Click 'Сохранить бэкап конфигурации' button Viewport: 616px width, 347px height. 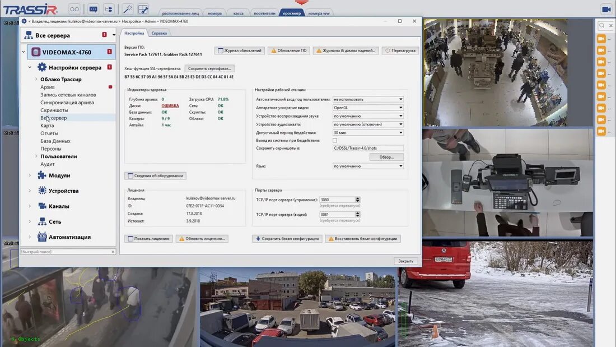click(287, 238)
